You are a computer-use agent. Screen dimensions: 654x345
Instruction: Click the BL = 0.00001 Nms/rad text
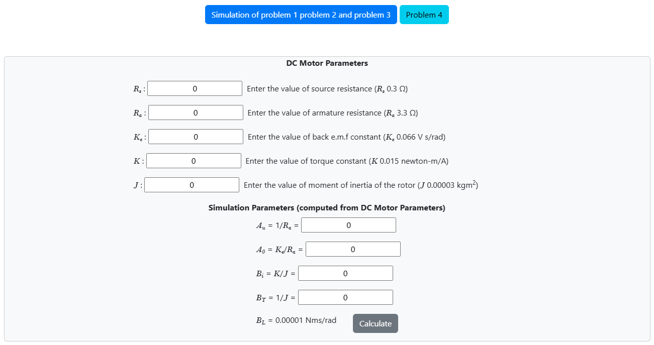[296, 320]
